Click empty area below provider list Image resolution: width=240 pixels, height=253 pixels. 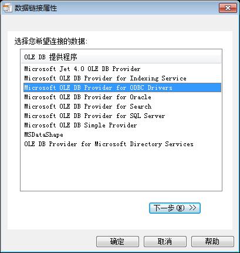point(121,169)
